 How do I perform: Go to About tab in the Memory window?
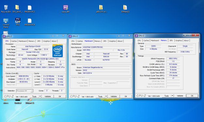point(186,41)
